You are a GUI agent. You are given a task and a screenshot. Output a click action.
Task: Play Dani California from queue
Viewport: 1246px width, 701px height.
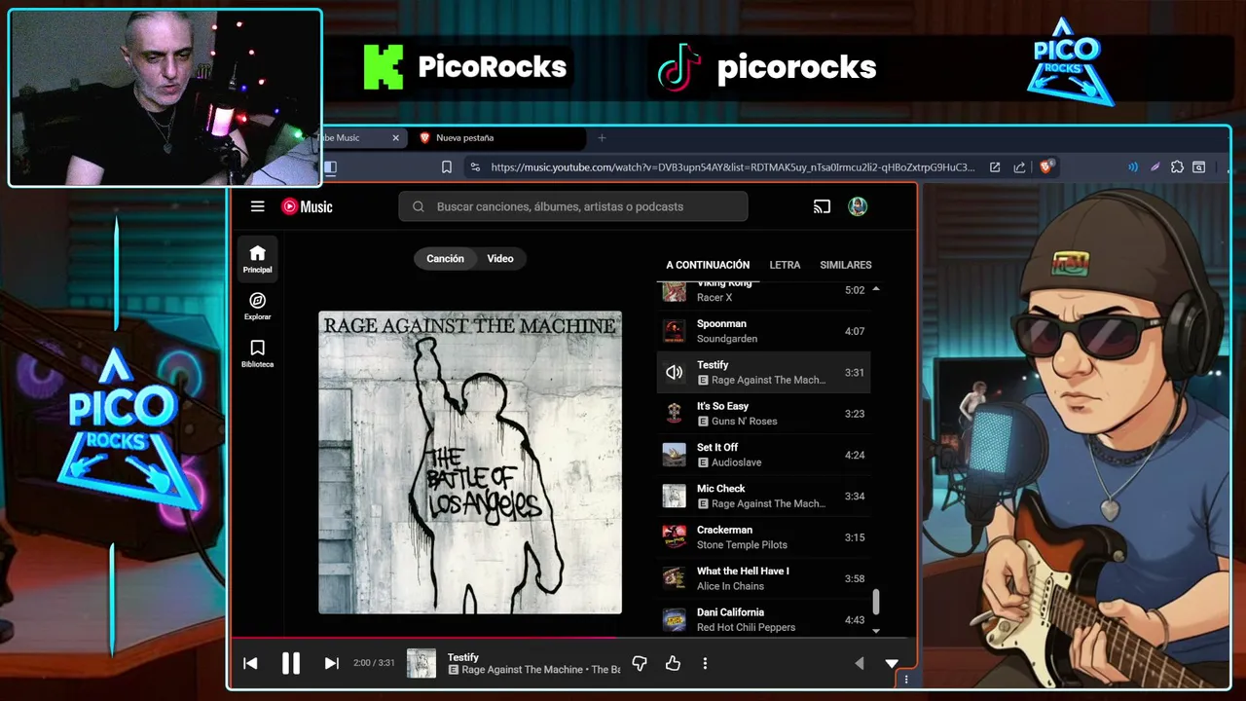(764, 619)
